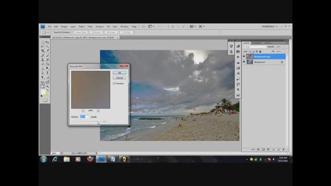Switch to the Layers panel tab
Viewport: 331px width, 186px height.
pos(246,43)
